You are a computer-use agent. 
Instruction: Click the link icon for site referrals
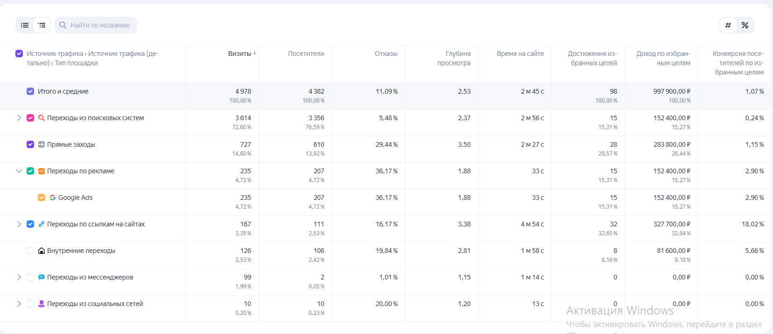coord(41,224)
